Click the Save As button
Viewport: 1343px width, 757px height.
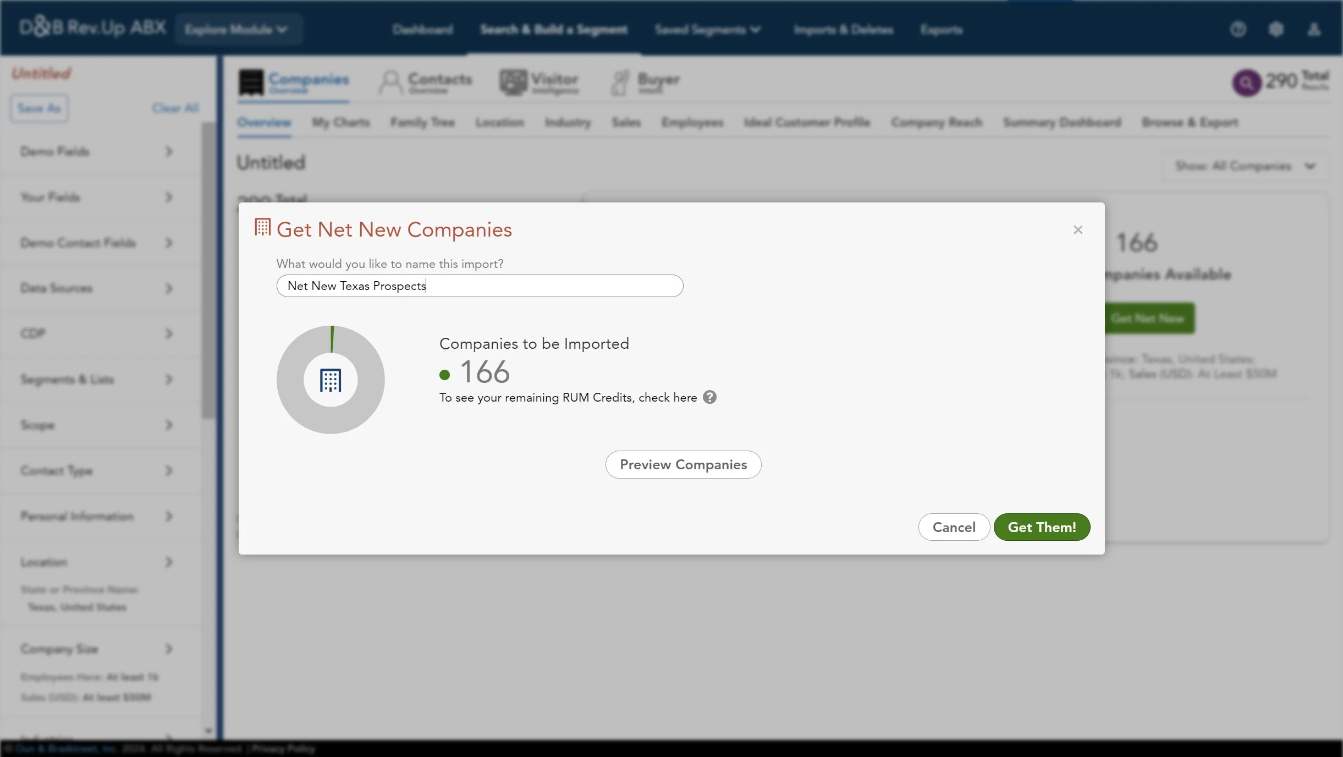[38, 108]
